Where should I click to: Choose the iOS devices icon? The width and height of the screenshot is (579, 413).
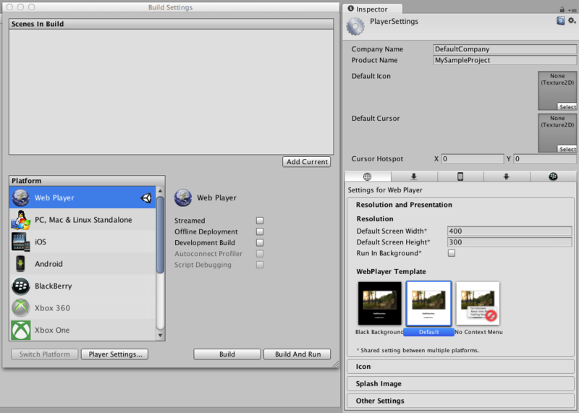tap(21, 242)
